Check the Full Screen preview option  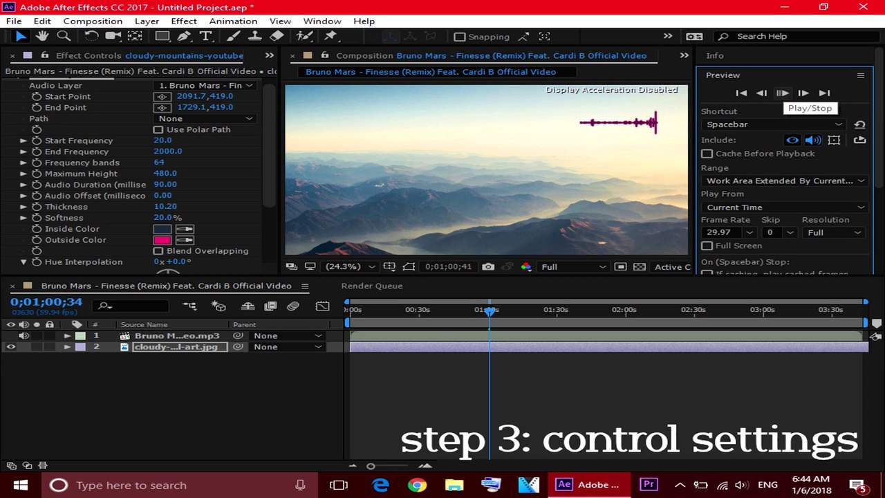[707, 246]
